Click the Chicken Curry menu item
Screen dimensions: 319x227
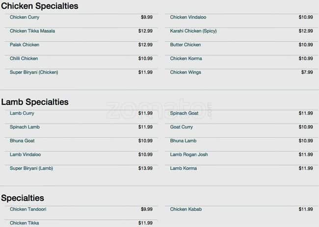click(x=25, y=18)
